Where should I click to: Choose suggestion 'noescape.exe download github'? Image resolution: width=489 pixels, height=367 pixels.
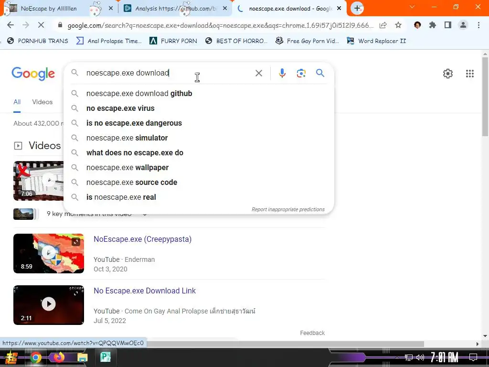click(199, 93)
